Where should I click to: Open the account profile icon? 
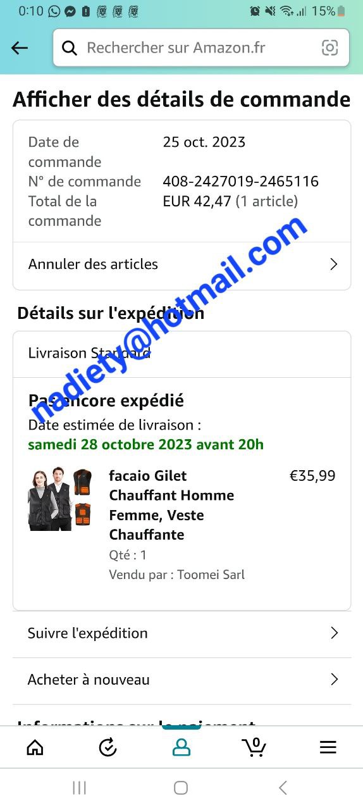tap(181, 747)
